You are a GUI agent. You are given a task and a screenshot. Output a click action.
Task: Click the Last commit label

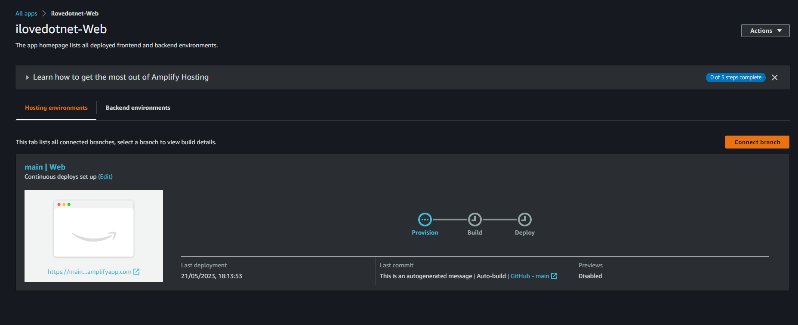click(x=397, y=265)
